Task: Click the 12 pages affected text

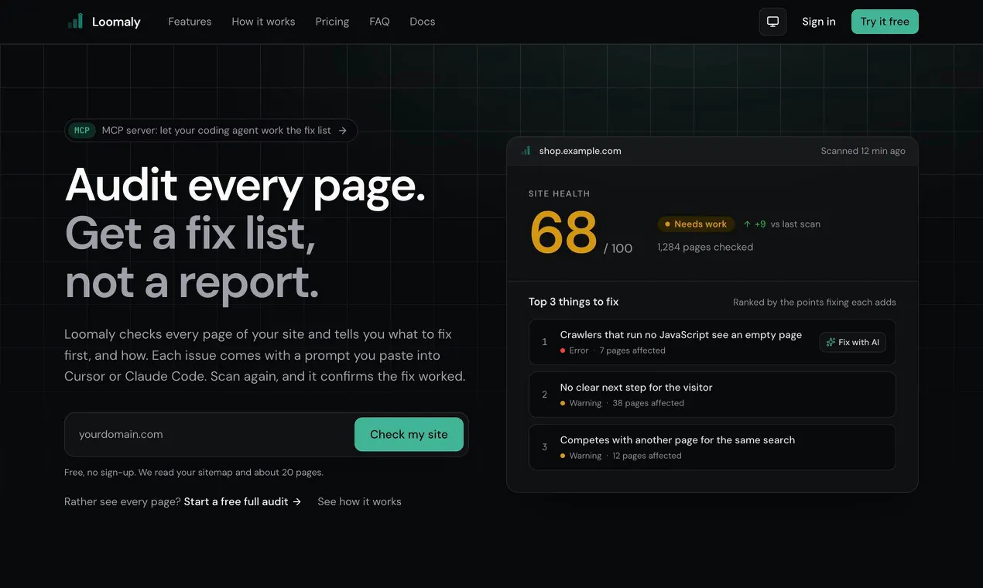Action: tap(647, 456)
